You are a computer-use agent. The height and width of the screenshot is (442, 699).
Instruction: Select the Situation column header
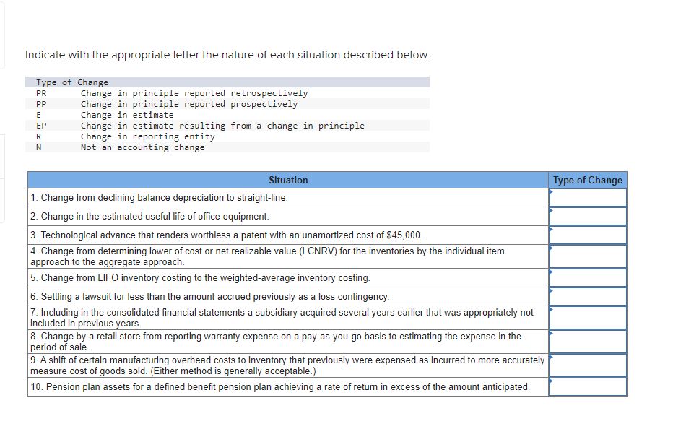pyautogui.click(x=288, y=180)
